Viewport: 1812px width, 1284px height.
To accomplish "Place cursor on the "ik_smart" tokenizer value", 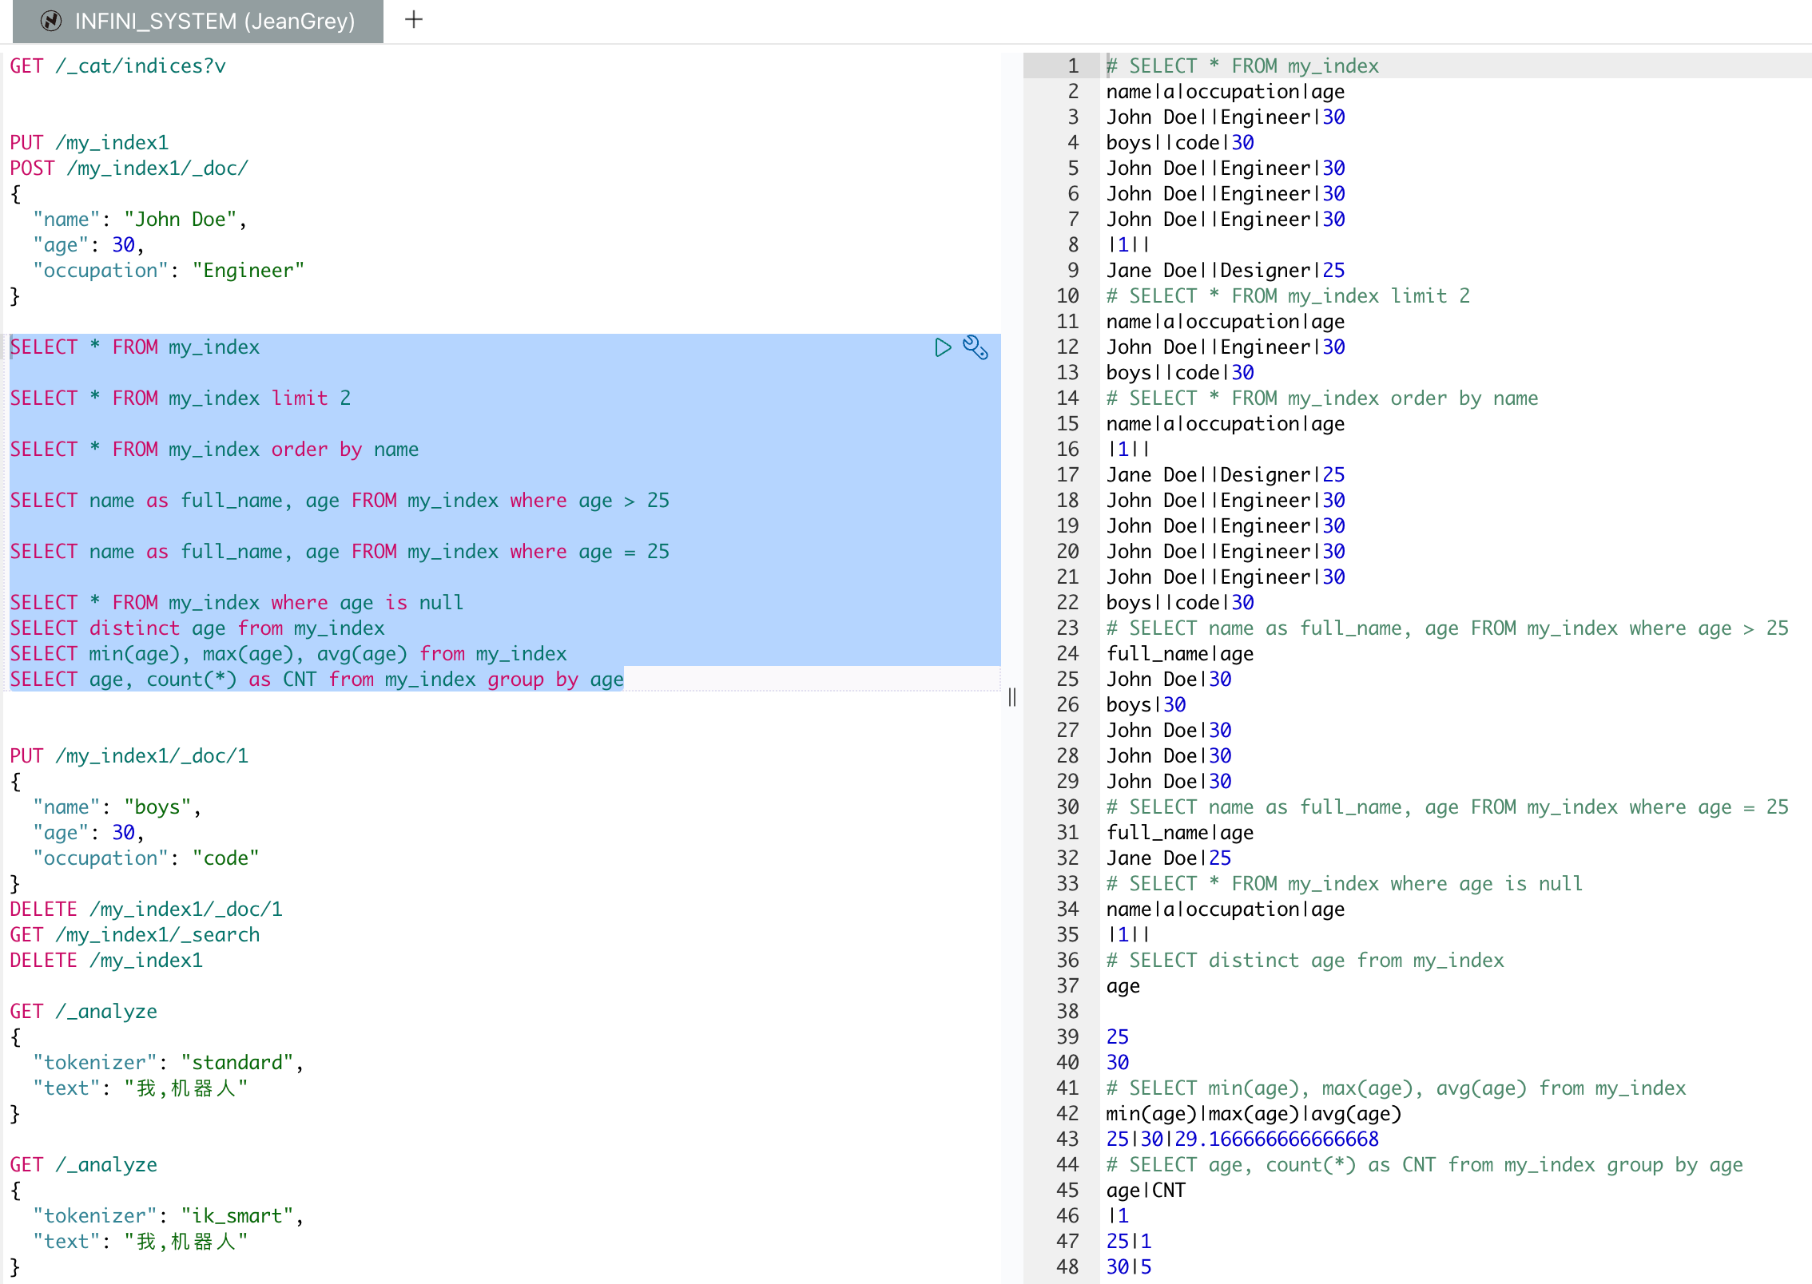I will [237, 1215].
